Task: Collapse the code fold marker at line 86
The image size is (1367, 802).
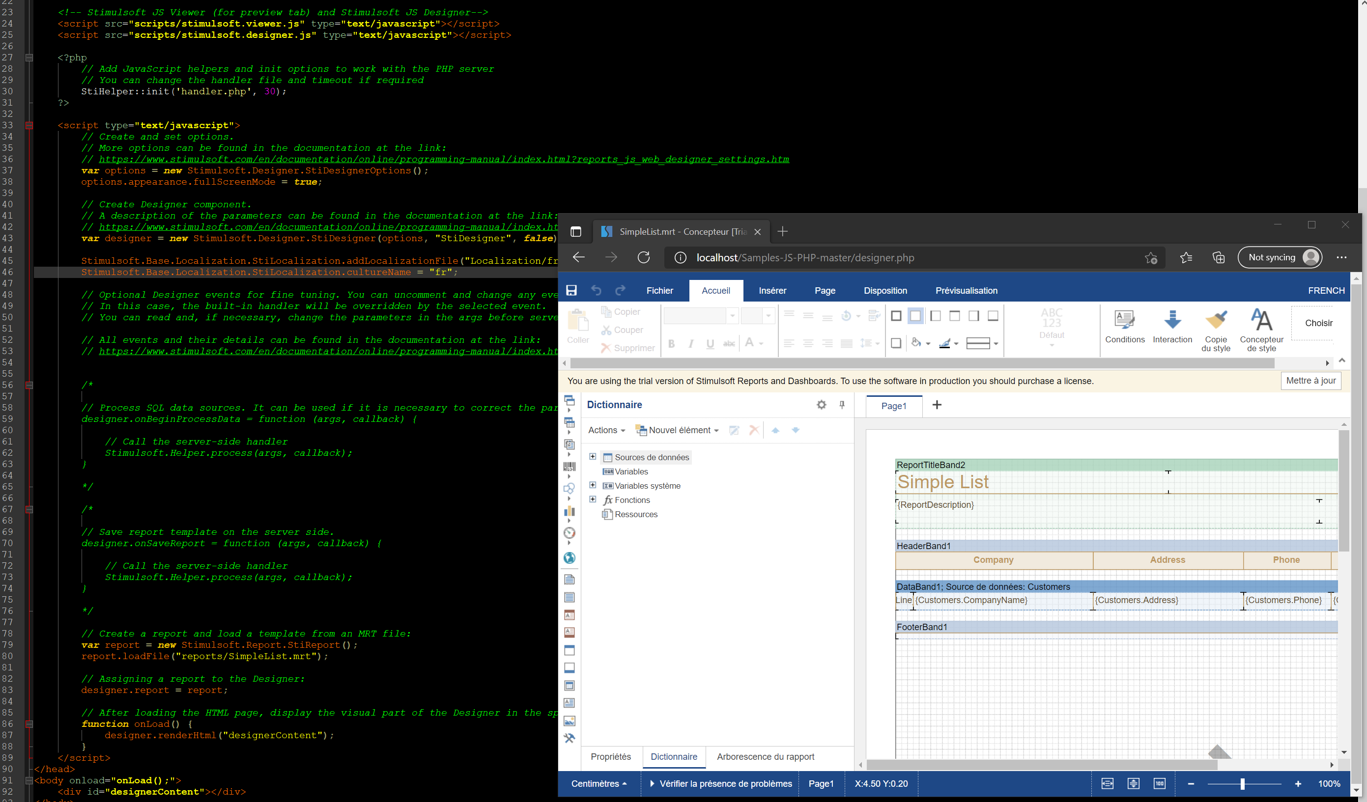Action: 29,724
